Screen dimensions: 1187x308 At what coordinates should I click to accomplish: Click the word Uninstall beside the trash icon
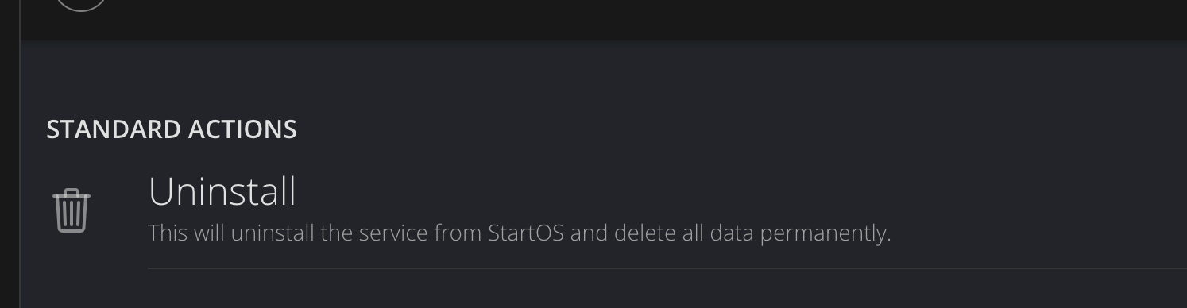click(222, 191)
